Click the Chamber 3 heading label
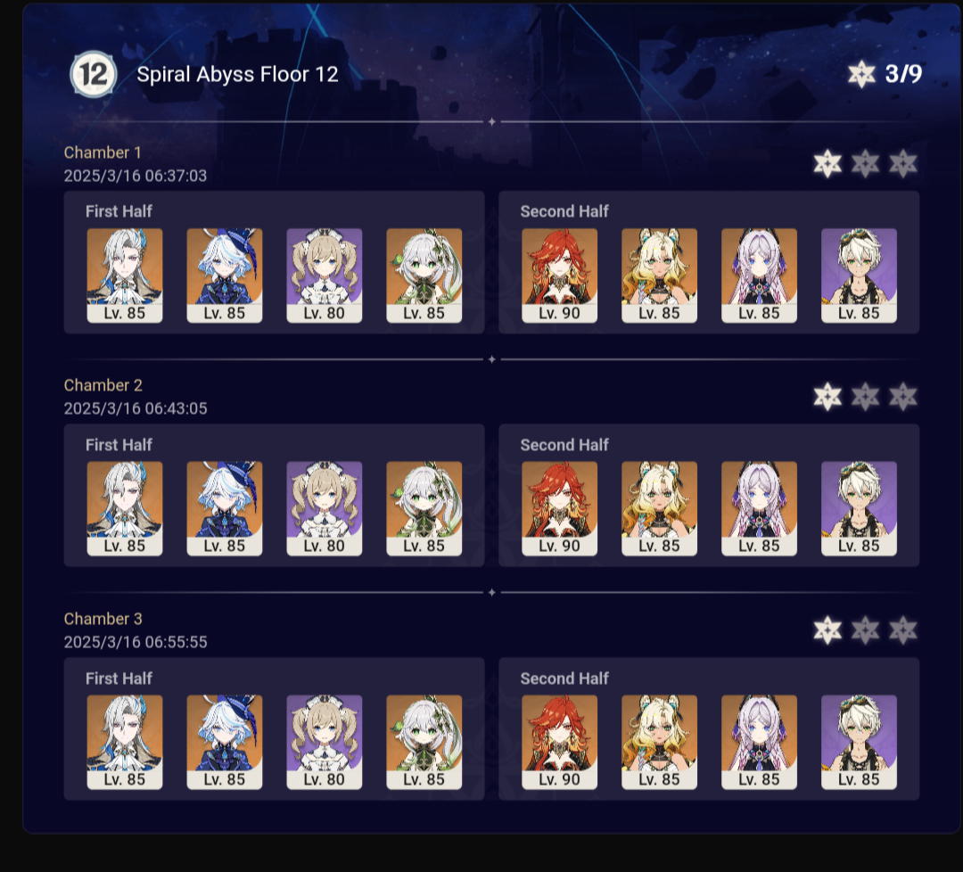The image size is (963, 872). pos(103,619)
